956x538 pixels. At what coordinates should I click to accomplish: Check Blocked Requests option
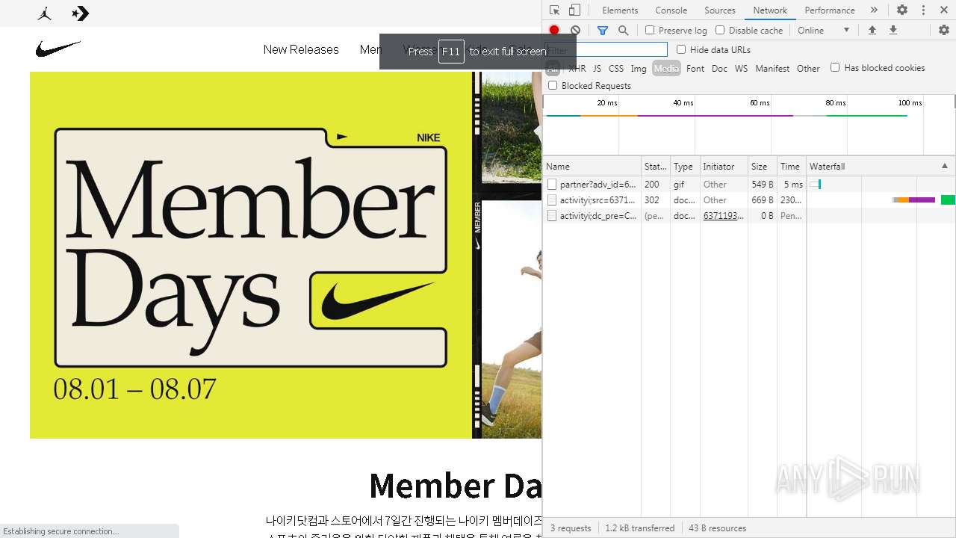coord(553,85)
